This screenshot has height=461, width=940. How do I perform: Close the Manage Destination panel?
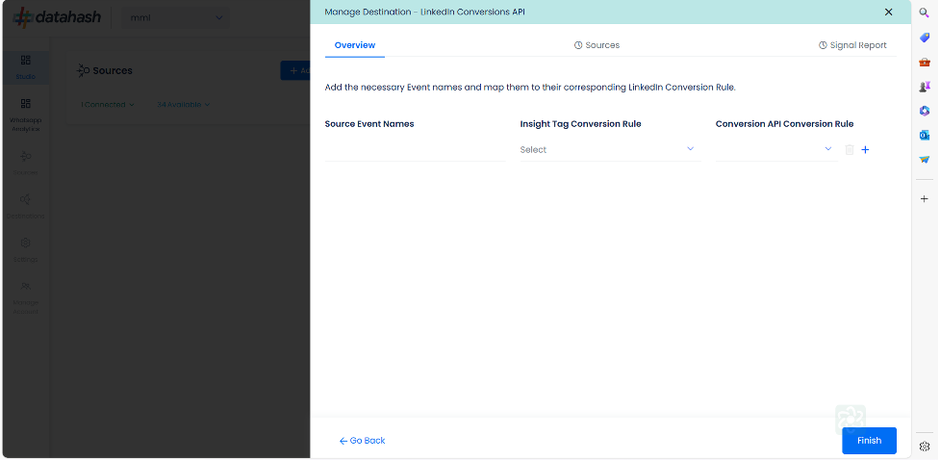888,12
